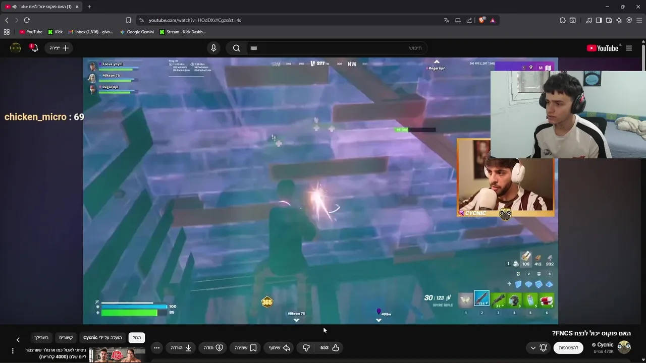The image size is (646, 363).
Task: Open the Cycnic channel name link
Action: [605, 345]
